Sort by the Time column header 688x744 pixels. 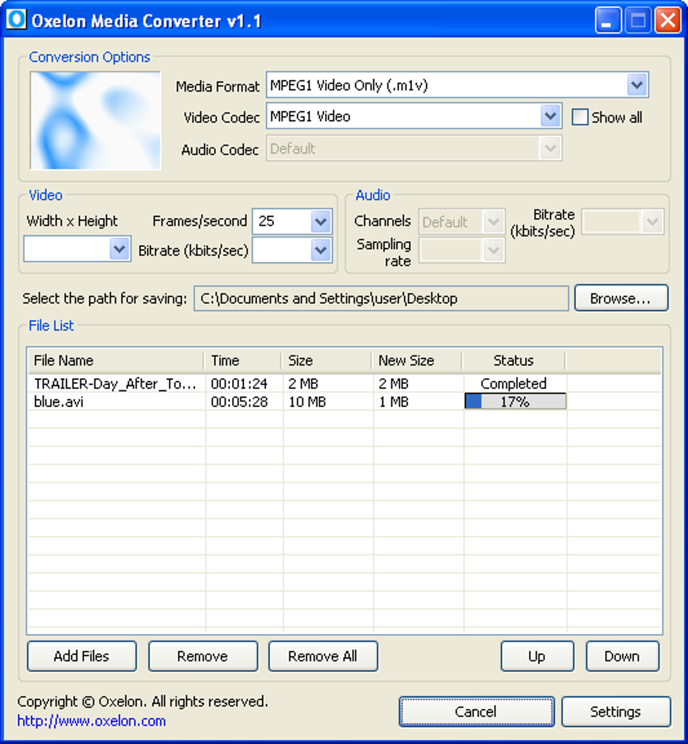point(243,361)
